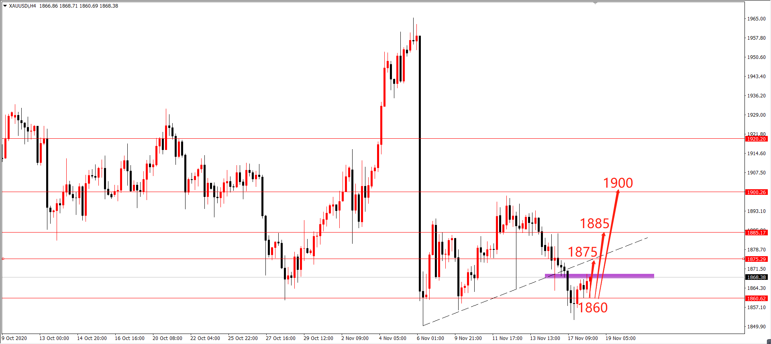Click the 1965.00 price axis label
The width and height of the screenshot is (771, 344).
pos(756,19)
